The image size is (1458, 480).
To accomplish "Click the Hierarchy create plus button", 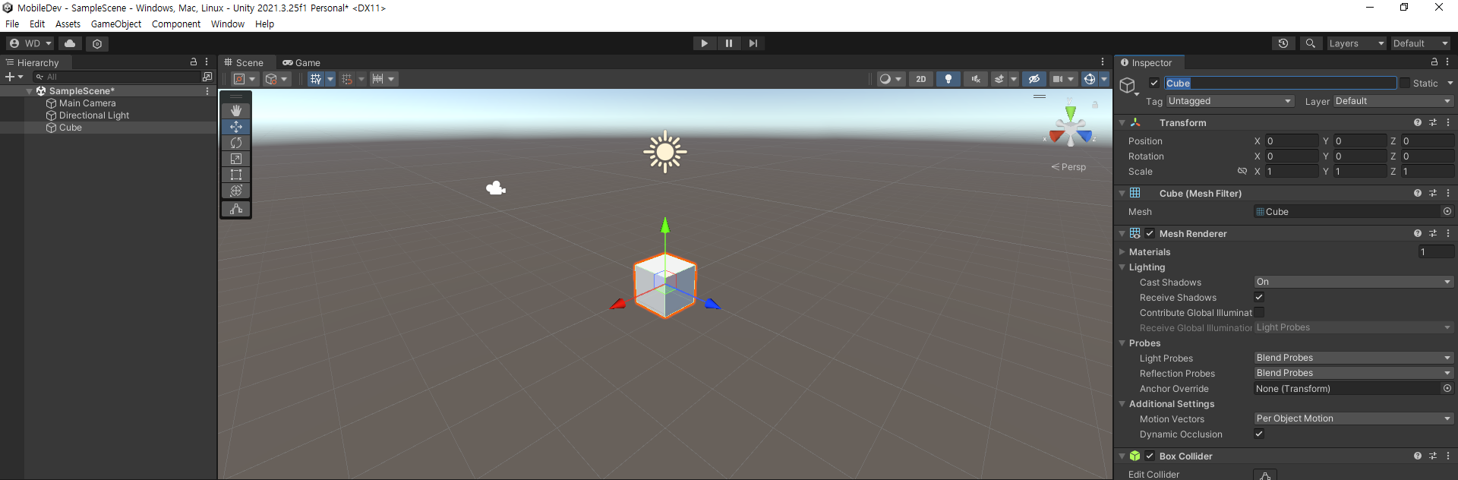I will [x=14, y=77].
